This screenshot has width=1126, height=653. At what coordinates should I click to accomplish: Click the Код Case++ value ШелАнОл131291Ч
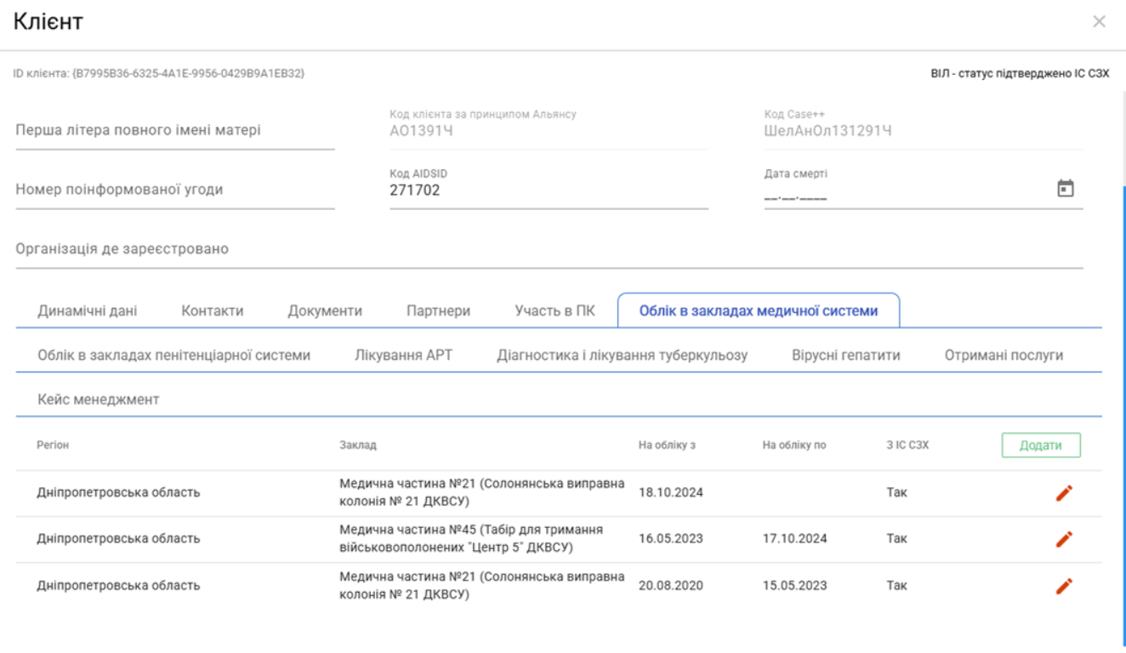[828, 130]
